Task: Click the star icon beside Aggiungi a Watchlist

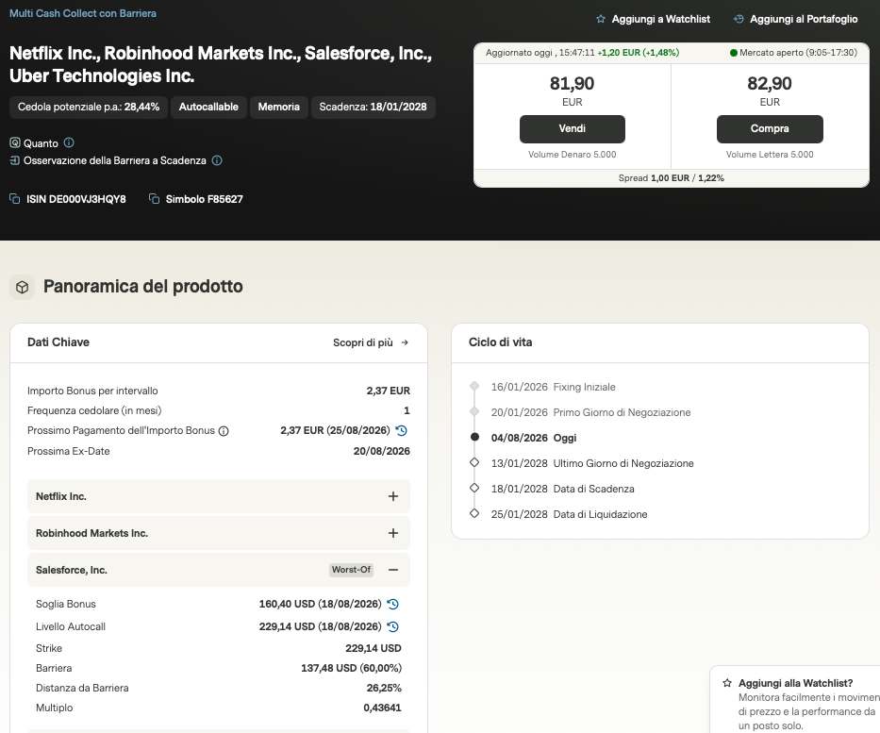Action: 601,19
